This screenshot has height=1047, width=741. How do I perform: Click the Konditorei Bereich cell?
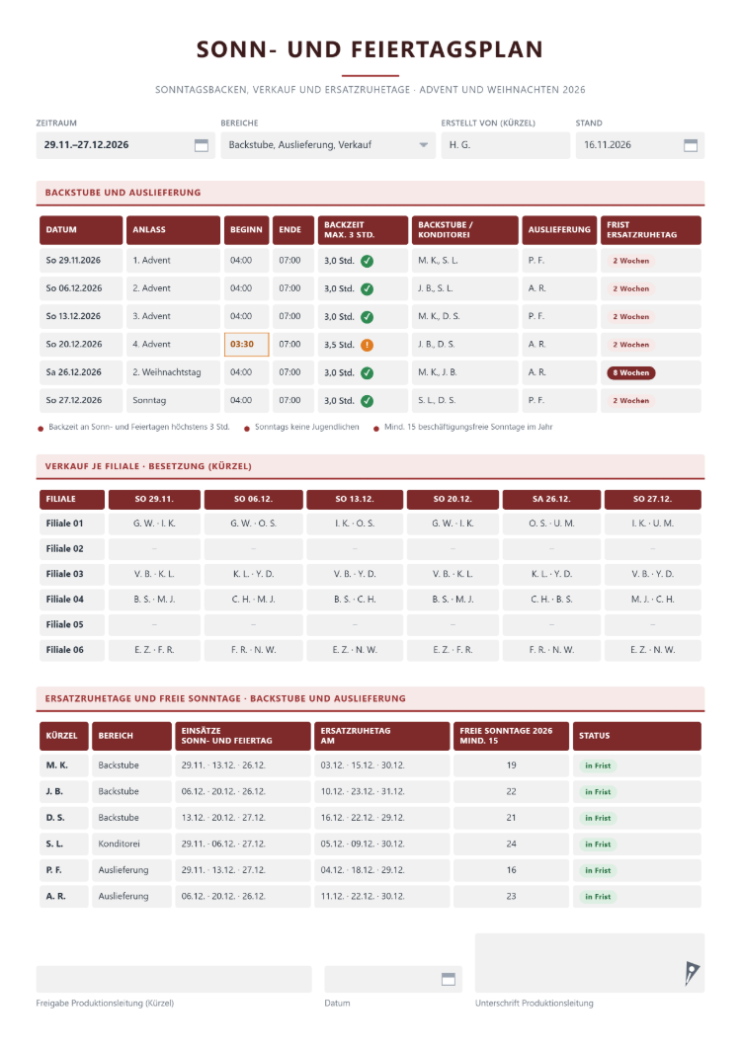pyautogui.click(x=131, y=844)
